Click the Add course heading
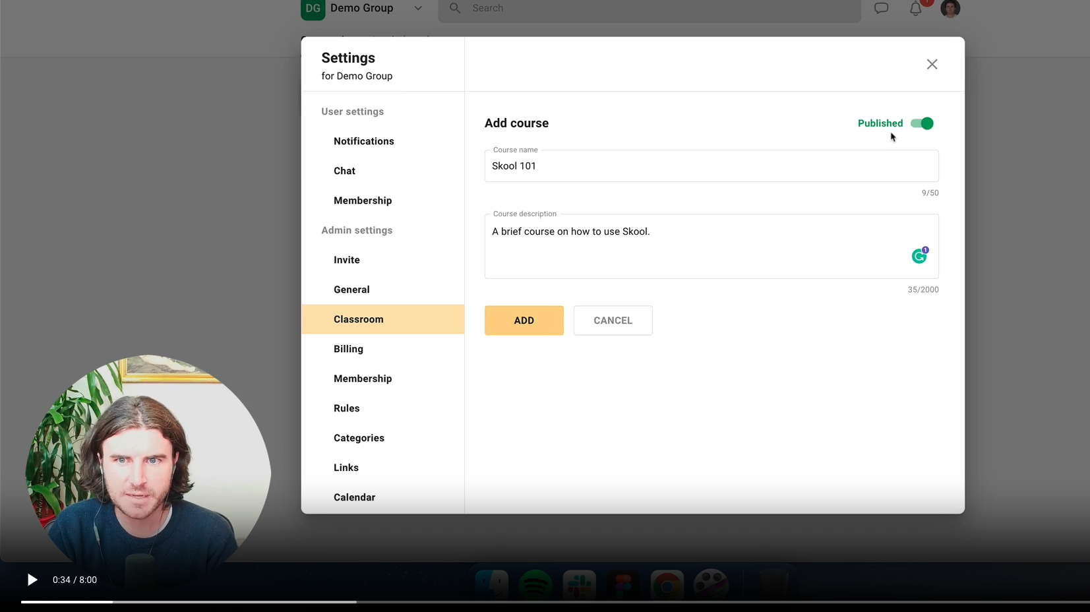 [x=516, y=123]
